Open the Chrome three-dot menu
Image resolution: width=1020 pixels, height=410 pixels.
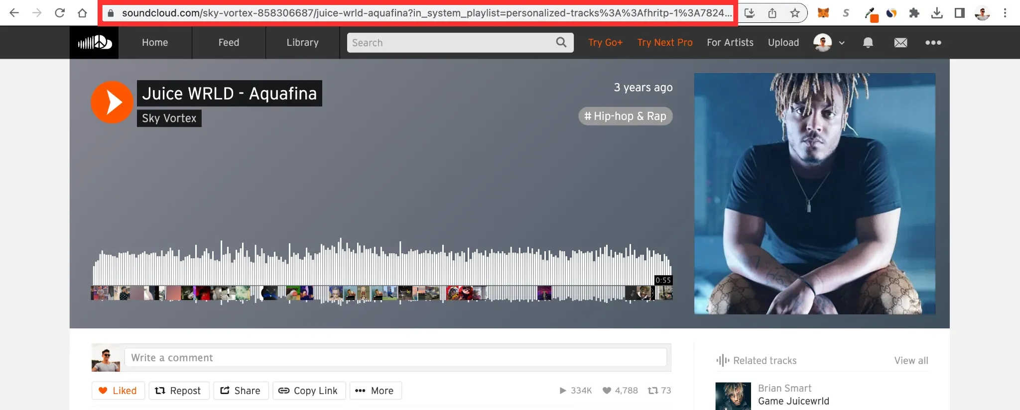tap(1005, 13)
